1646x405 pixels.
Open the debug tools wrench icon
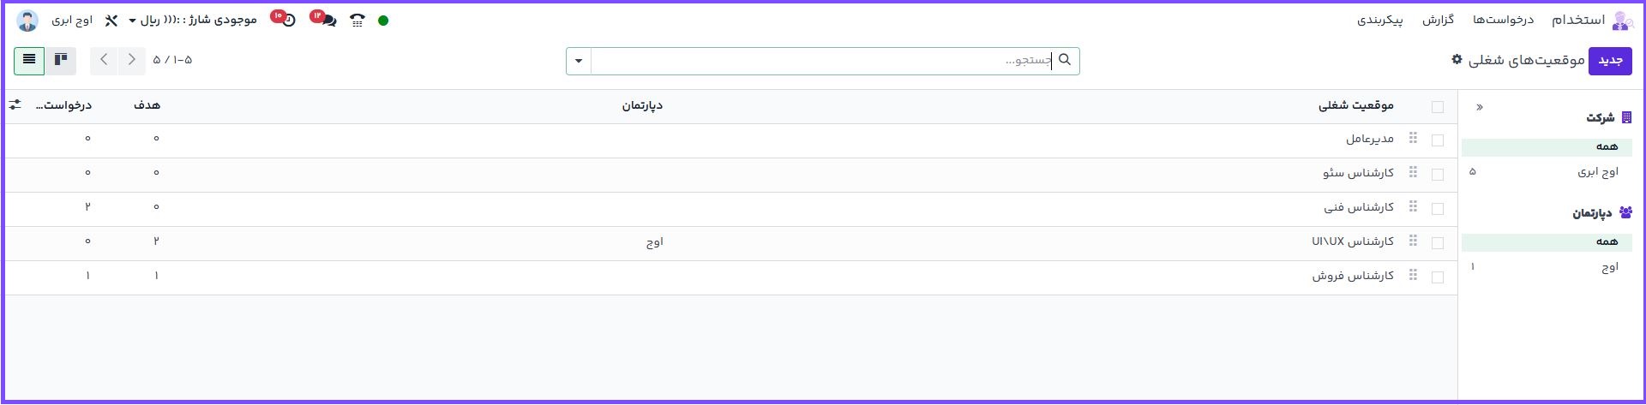click(x=111, y=21)
